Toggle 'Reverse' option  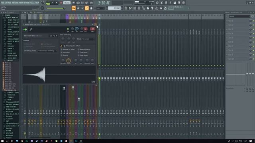coord(65,55)
